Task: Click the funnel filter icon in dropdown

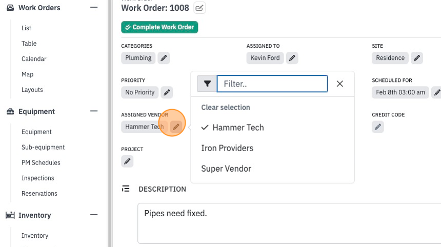Action: click(x=207, y=84)
